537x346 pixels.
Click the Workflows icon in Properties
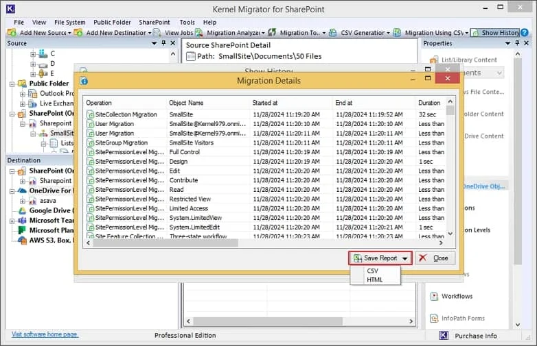click(x=434, y=296)
